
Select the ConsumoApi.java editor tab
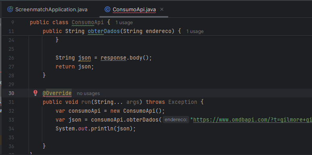[134, 9]
